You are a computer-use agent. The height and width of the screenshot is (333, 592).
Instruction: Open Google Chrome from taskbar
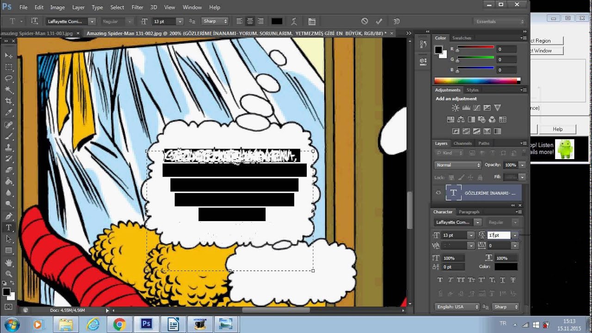point(119,324)
